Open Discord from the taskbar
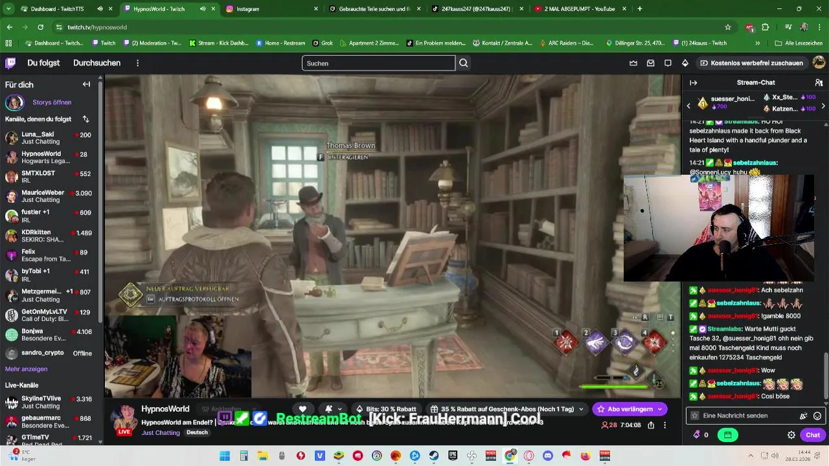Viewport: 829px width, 466px height. 548,456
